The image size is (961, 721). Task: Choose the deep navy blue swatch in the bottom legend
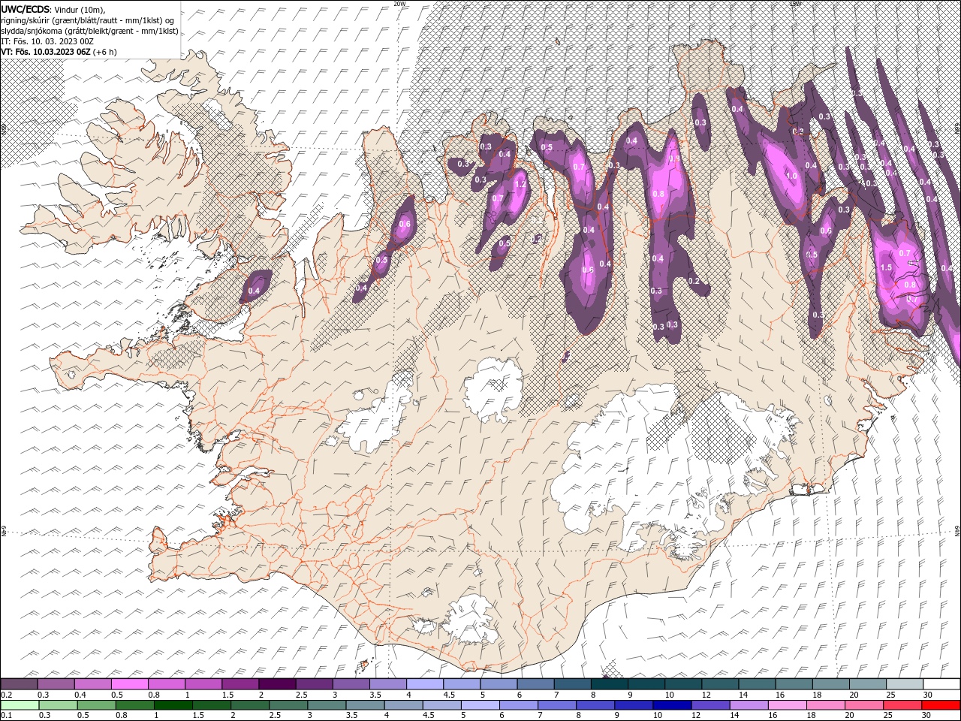(x=672, y=705)
